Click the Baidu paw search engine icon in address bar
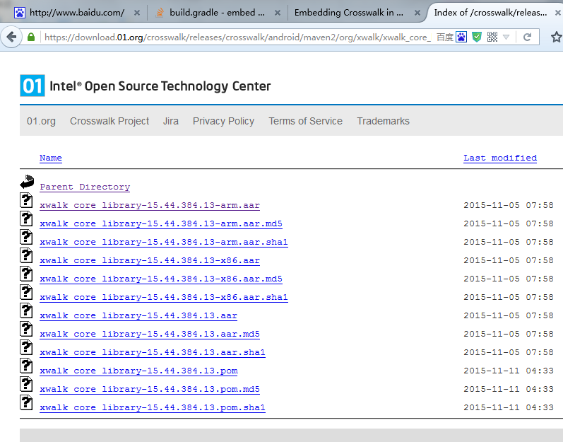 tap(461, 37)
